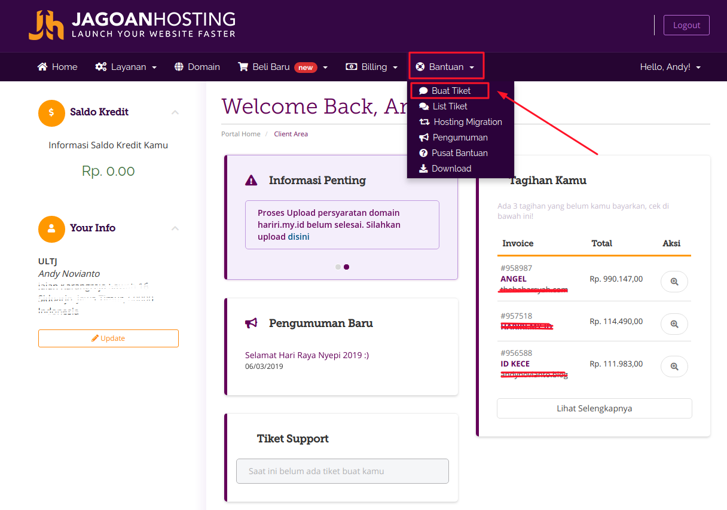This screenshot has height=510, width=727.
Task: Click the Hosting Migration retweet icon
Action: point(424,122)
